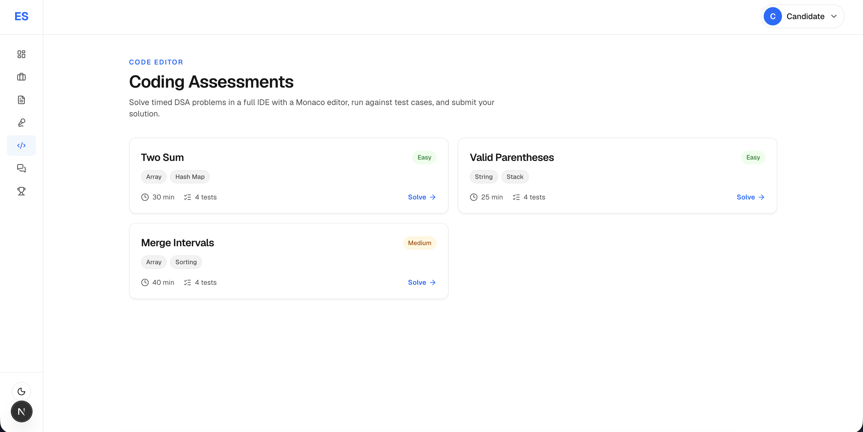Image resolution: width=863 pixels, height=432 pixels.
Task: Click the clock icon beside 40 min
Action: click(145, 282)
